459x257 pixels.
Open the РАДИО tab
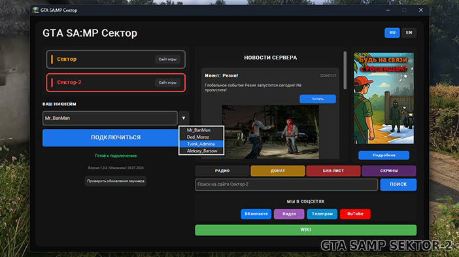(222, 171)
